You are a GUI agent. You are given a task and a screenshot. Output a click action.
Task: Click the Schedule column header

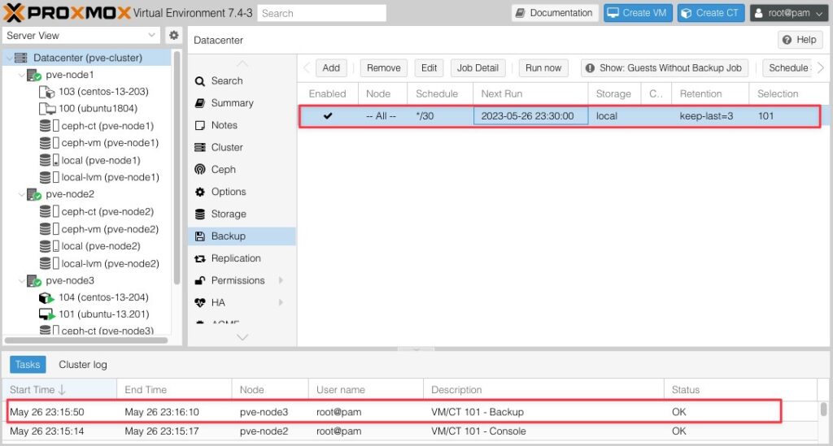(440, 94)
